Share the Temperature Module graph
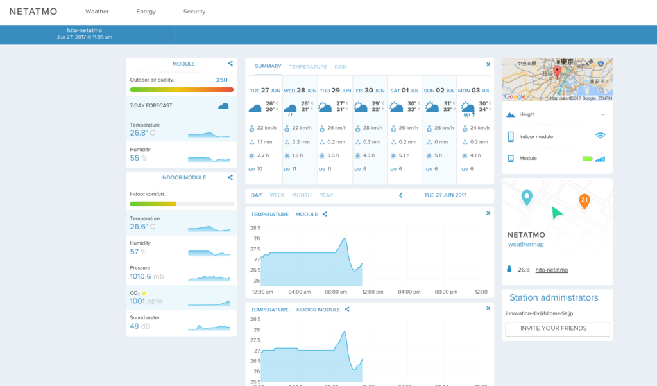The height and width of the screenshot is (386, 657). click(x=325, y=215)
